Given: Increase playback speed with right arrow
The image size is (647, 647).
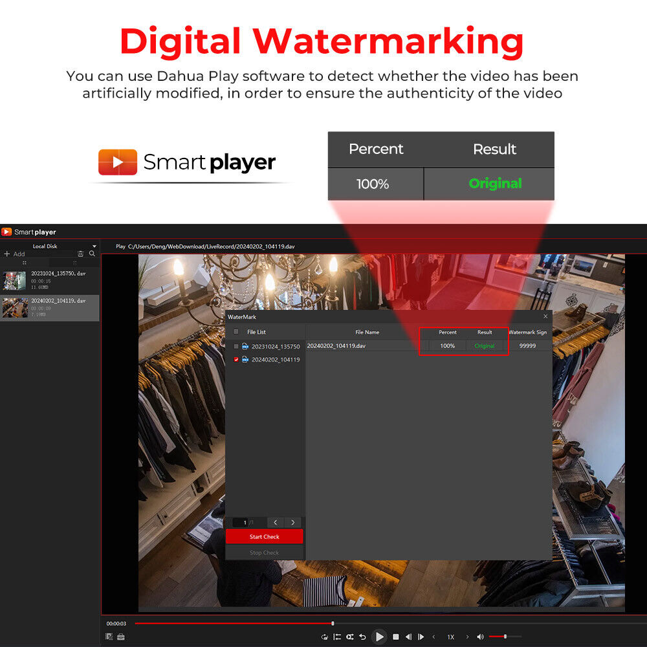Looking at the screenshot, I should click(468, 637).
